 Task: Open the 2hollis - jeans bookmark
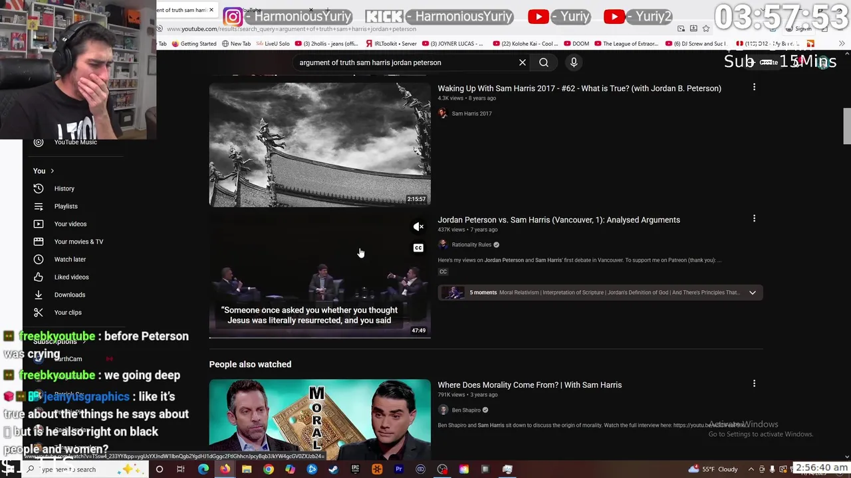pyautogui.click(x=326, y=44)
